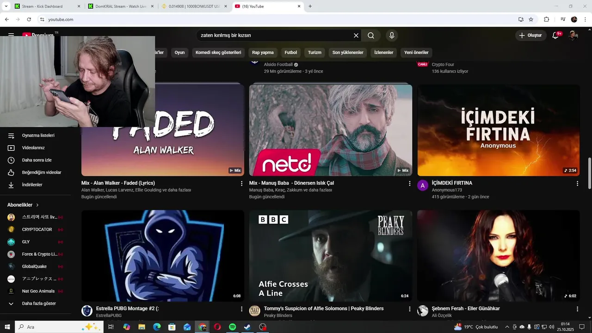Bookmark this page with star icon
The image size is (592, 333).
[x=531, y=19]
